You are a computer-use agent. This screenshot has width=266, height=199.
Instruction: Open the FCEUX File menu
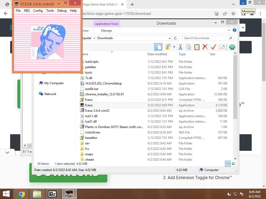tap(18, 10)
